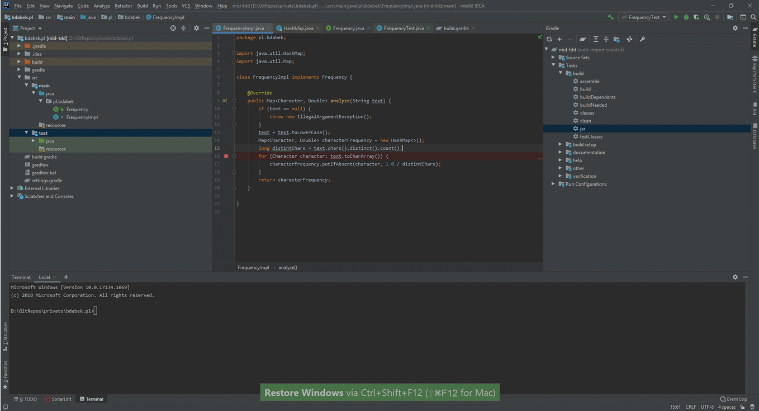Click the analyze() breadcrumb item
The image size is (759, 411).
(x=288, y=267)
